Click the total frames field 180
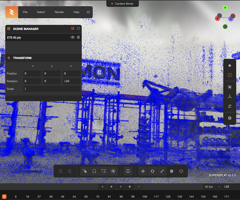240x200 pixels. pyautogui.click(x=230, y=187)
